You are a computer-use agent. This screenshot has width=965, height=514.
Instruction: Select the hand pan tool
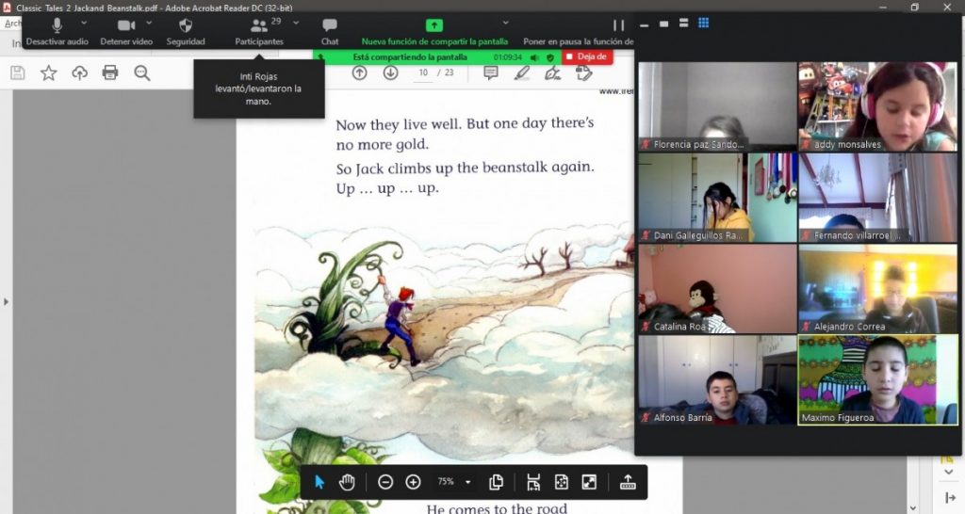[347, 482]
